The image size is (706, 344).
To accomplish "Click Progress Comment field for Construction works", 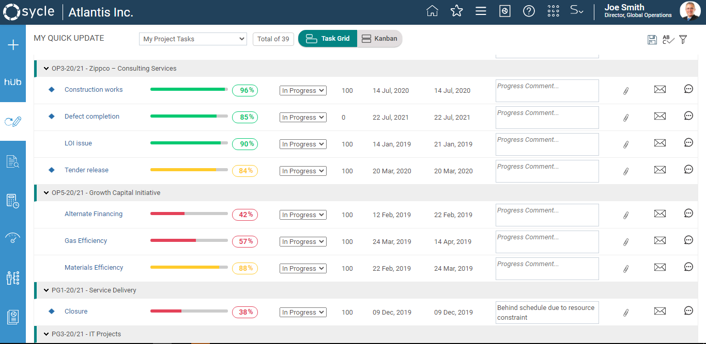I will point(547,91).
